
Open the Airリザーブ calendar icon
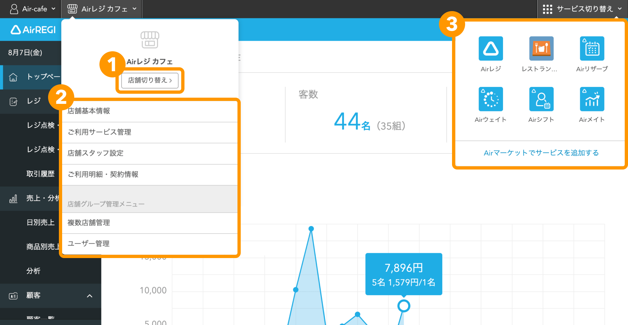coord(592,48)
